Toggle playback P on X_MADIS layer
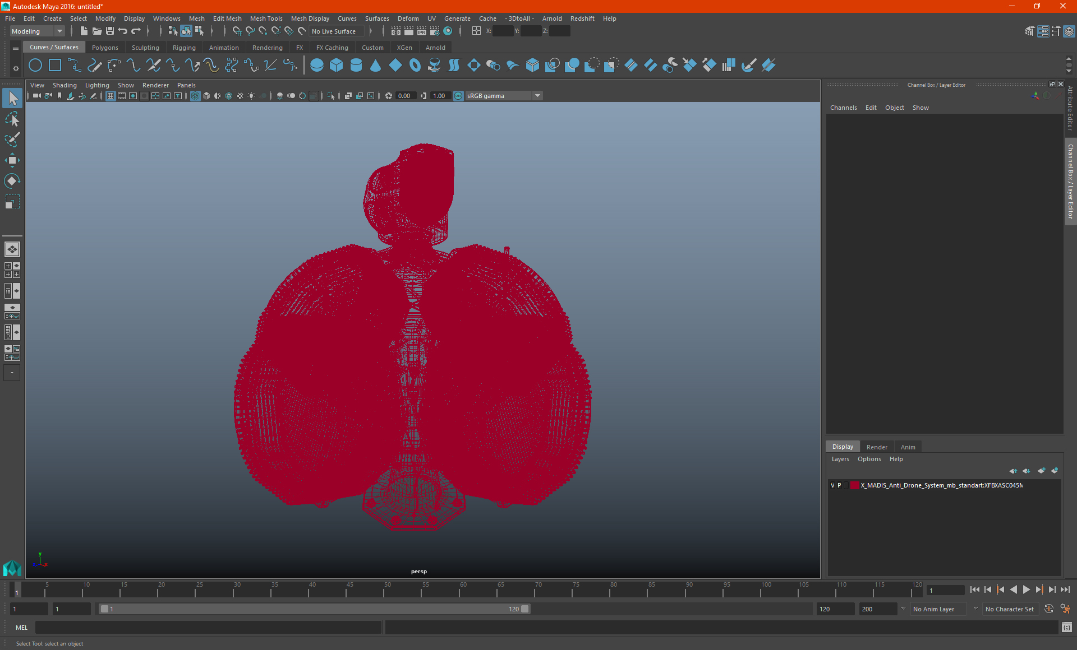Screen dimensions: 1077x650 [x=839, y=485]
